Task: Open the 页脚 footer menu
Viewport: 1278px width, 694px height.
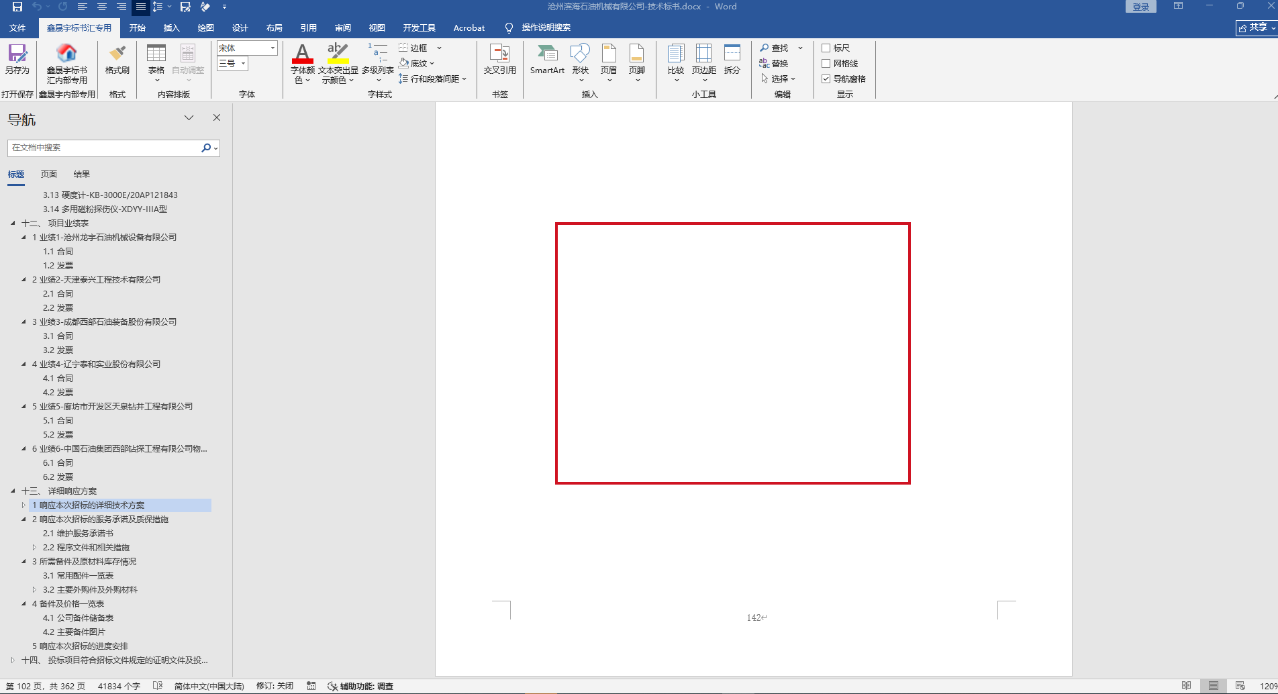Action: tap(637, 64)
